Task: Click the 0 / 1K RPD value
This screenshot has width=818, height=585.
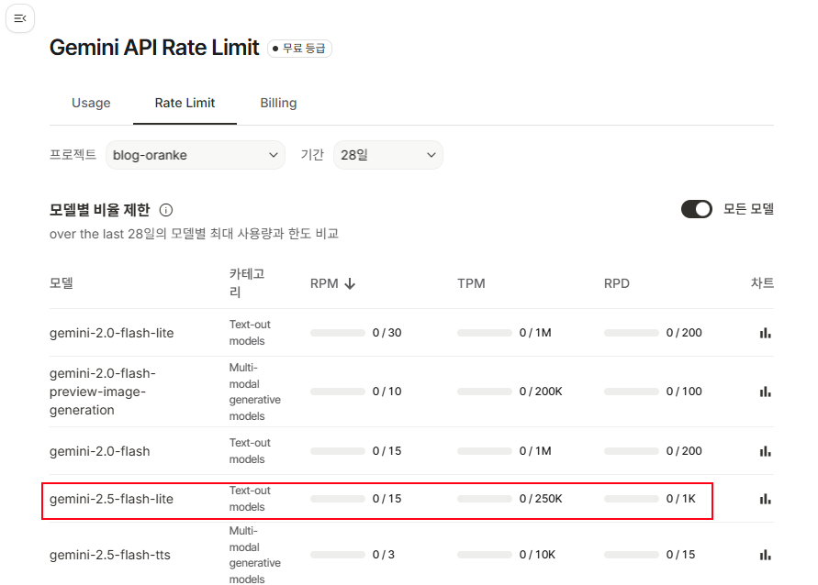Action: click(x=681, y=499)
